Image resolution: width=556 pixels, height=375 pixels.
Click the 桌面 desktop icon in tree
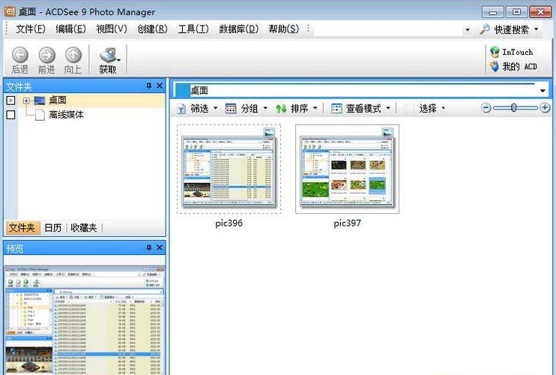(40, 100)
